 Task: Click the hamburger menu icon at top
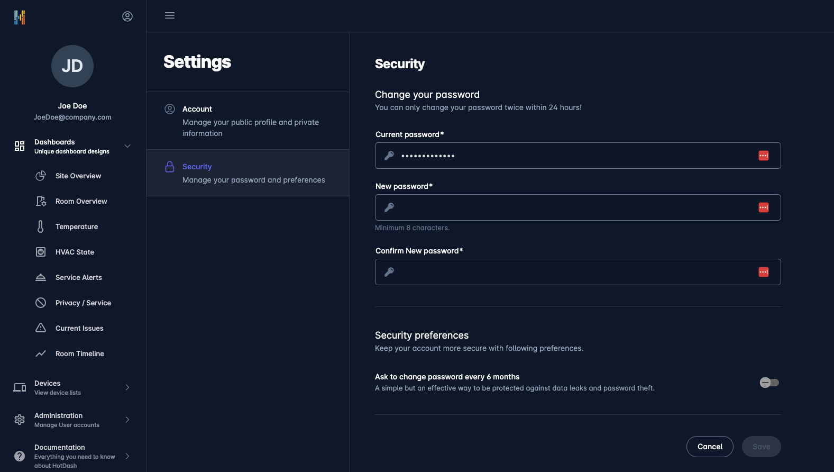tap(169, 15)
